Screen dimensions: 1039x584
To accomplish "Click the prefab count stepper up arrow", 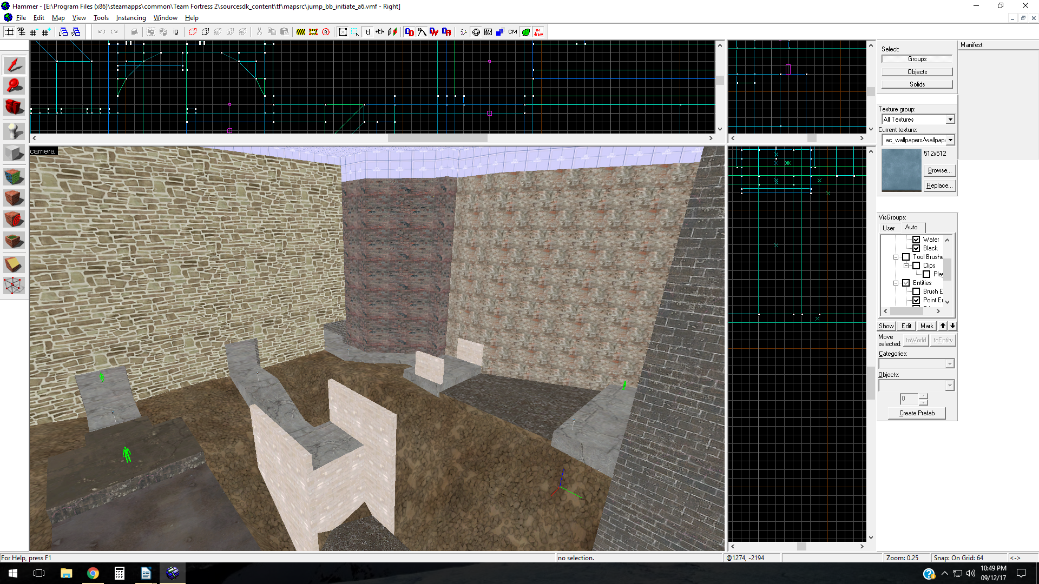I will (923, 396).
